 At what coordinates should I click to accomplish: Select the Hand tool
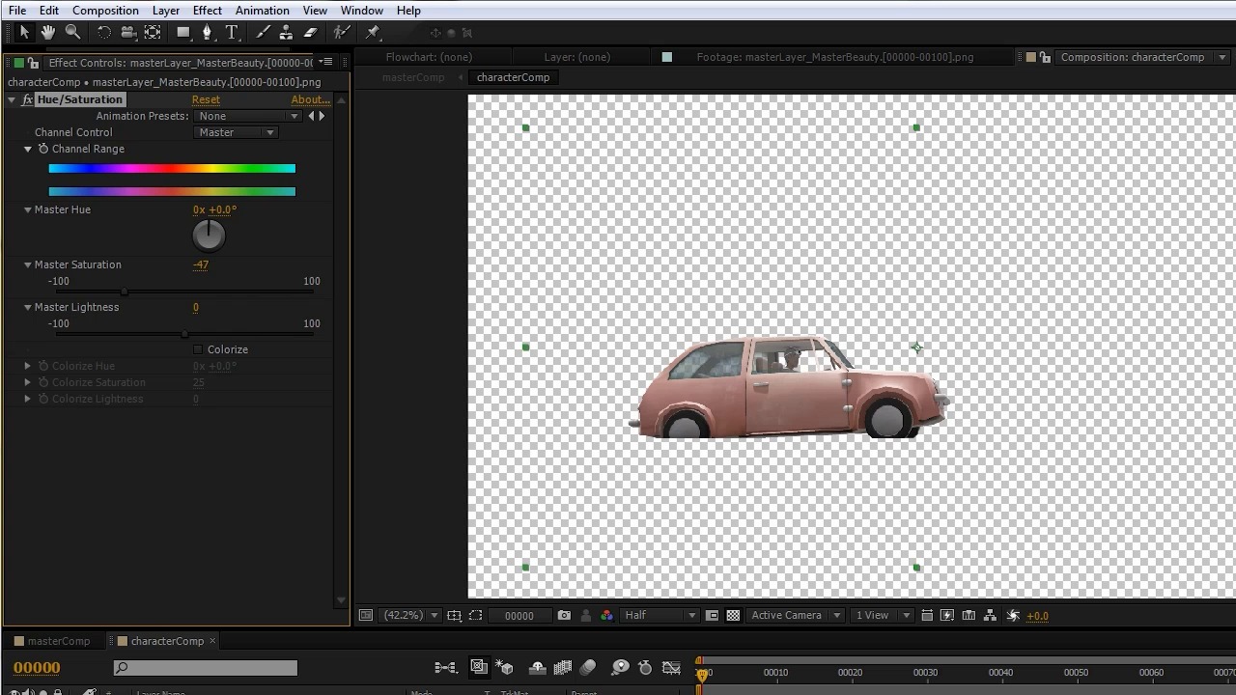coord(48,32)
